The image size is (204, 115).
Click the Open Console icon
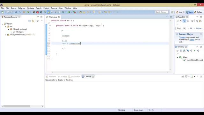[x=192, y=77]
